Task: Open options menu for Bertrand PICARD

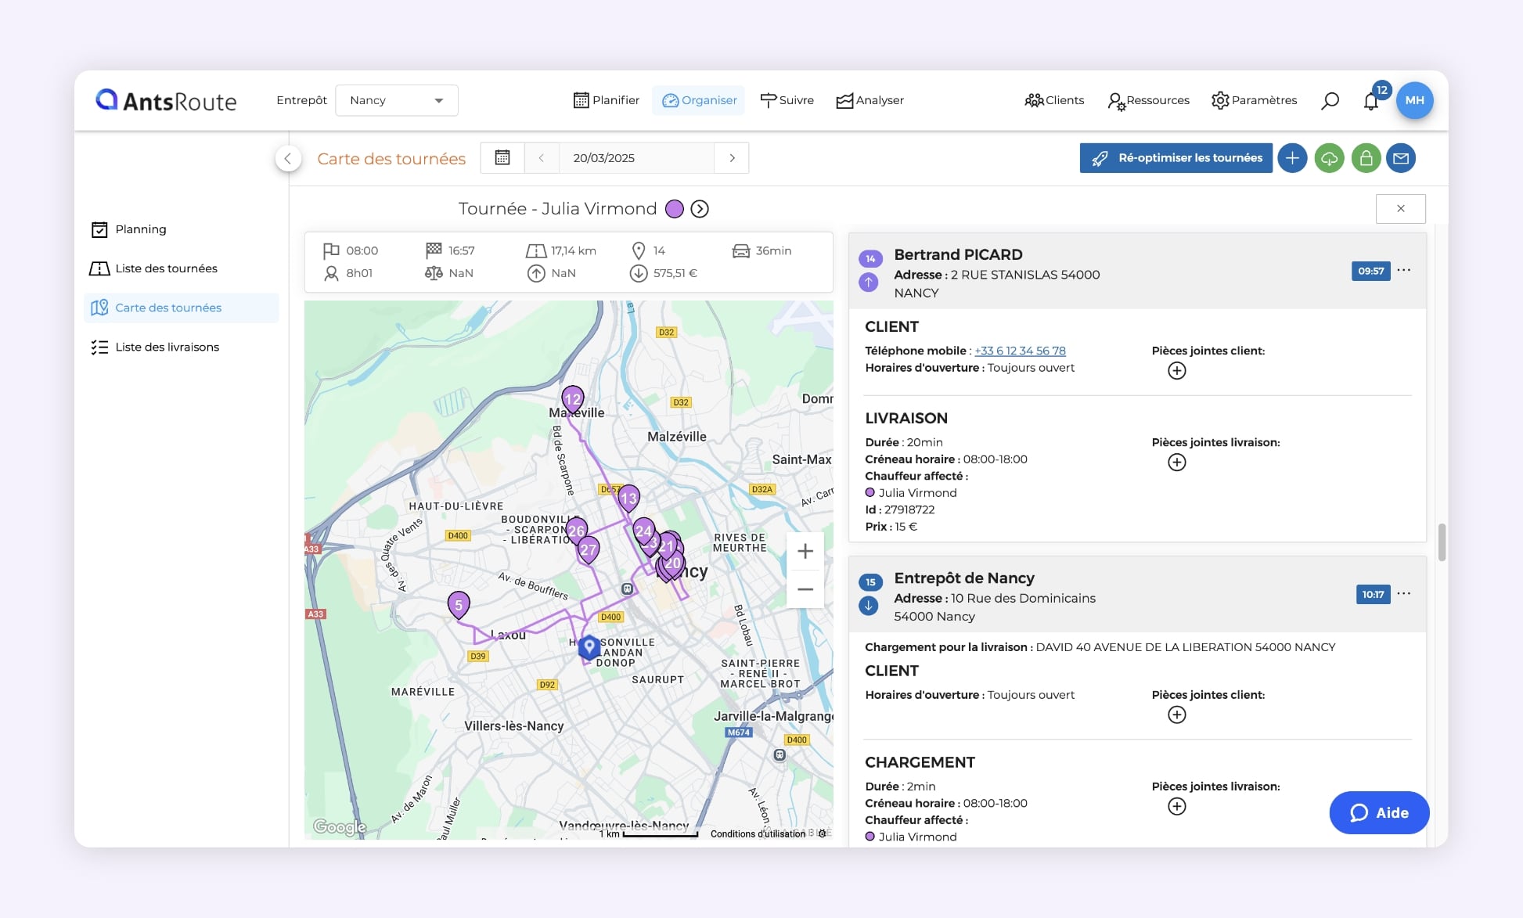Action: 1404,270
